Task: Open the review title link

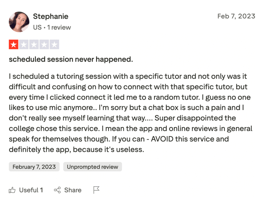Action: tap(71, 59)
